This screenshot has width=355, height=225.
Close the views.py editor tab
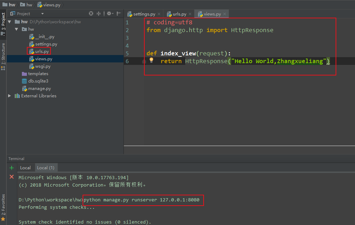224,14
